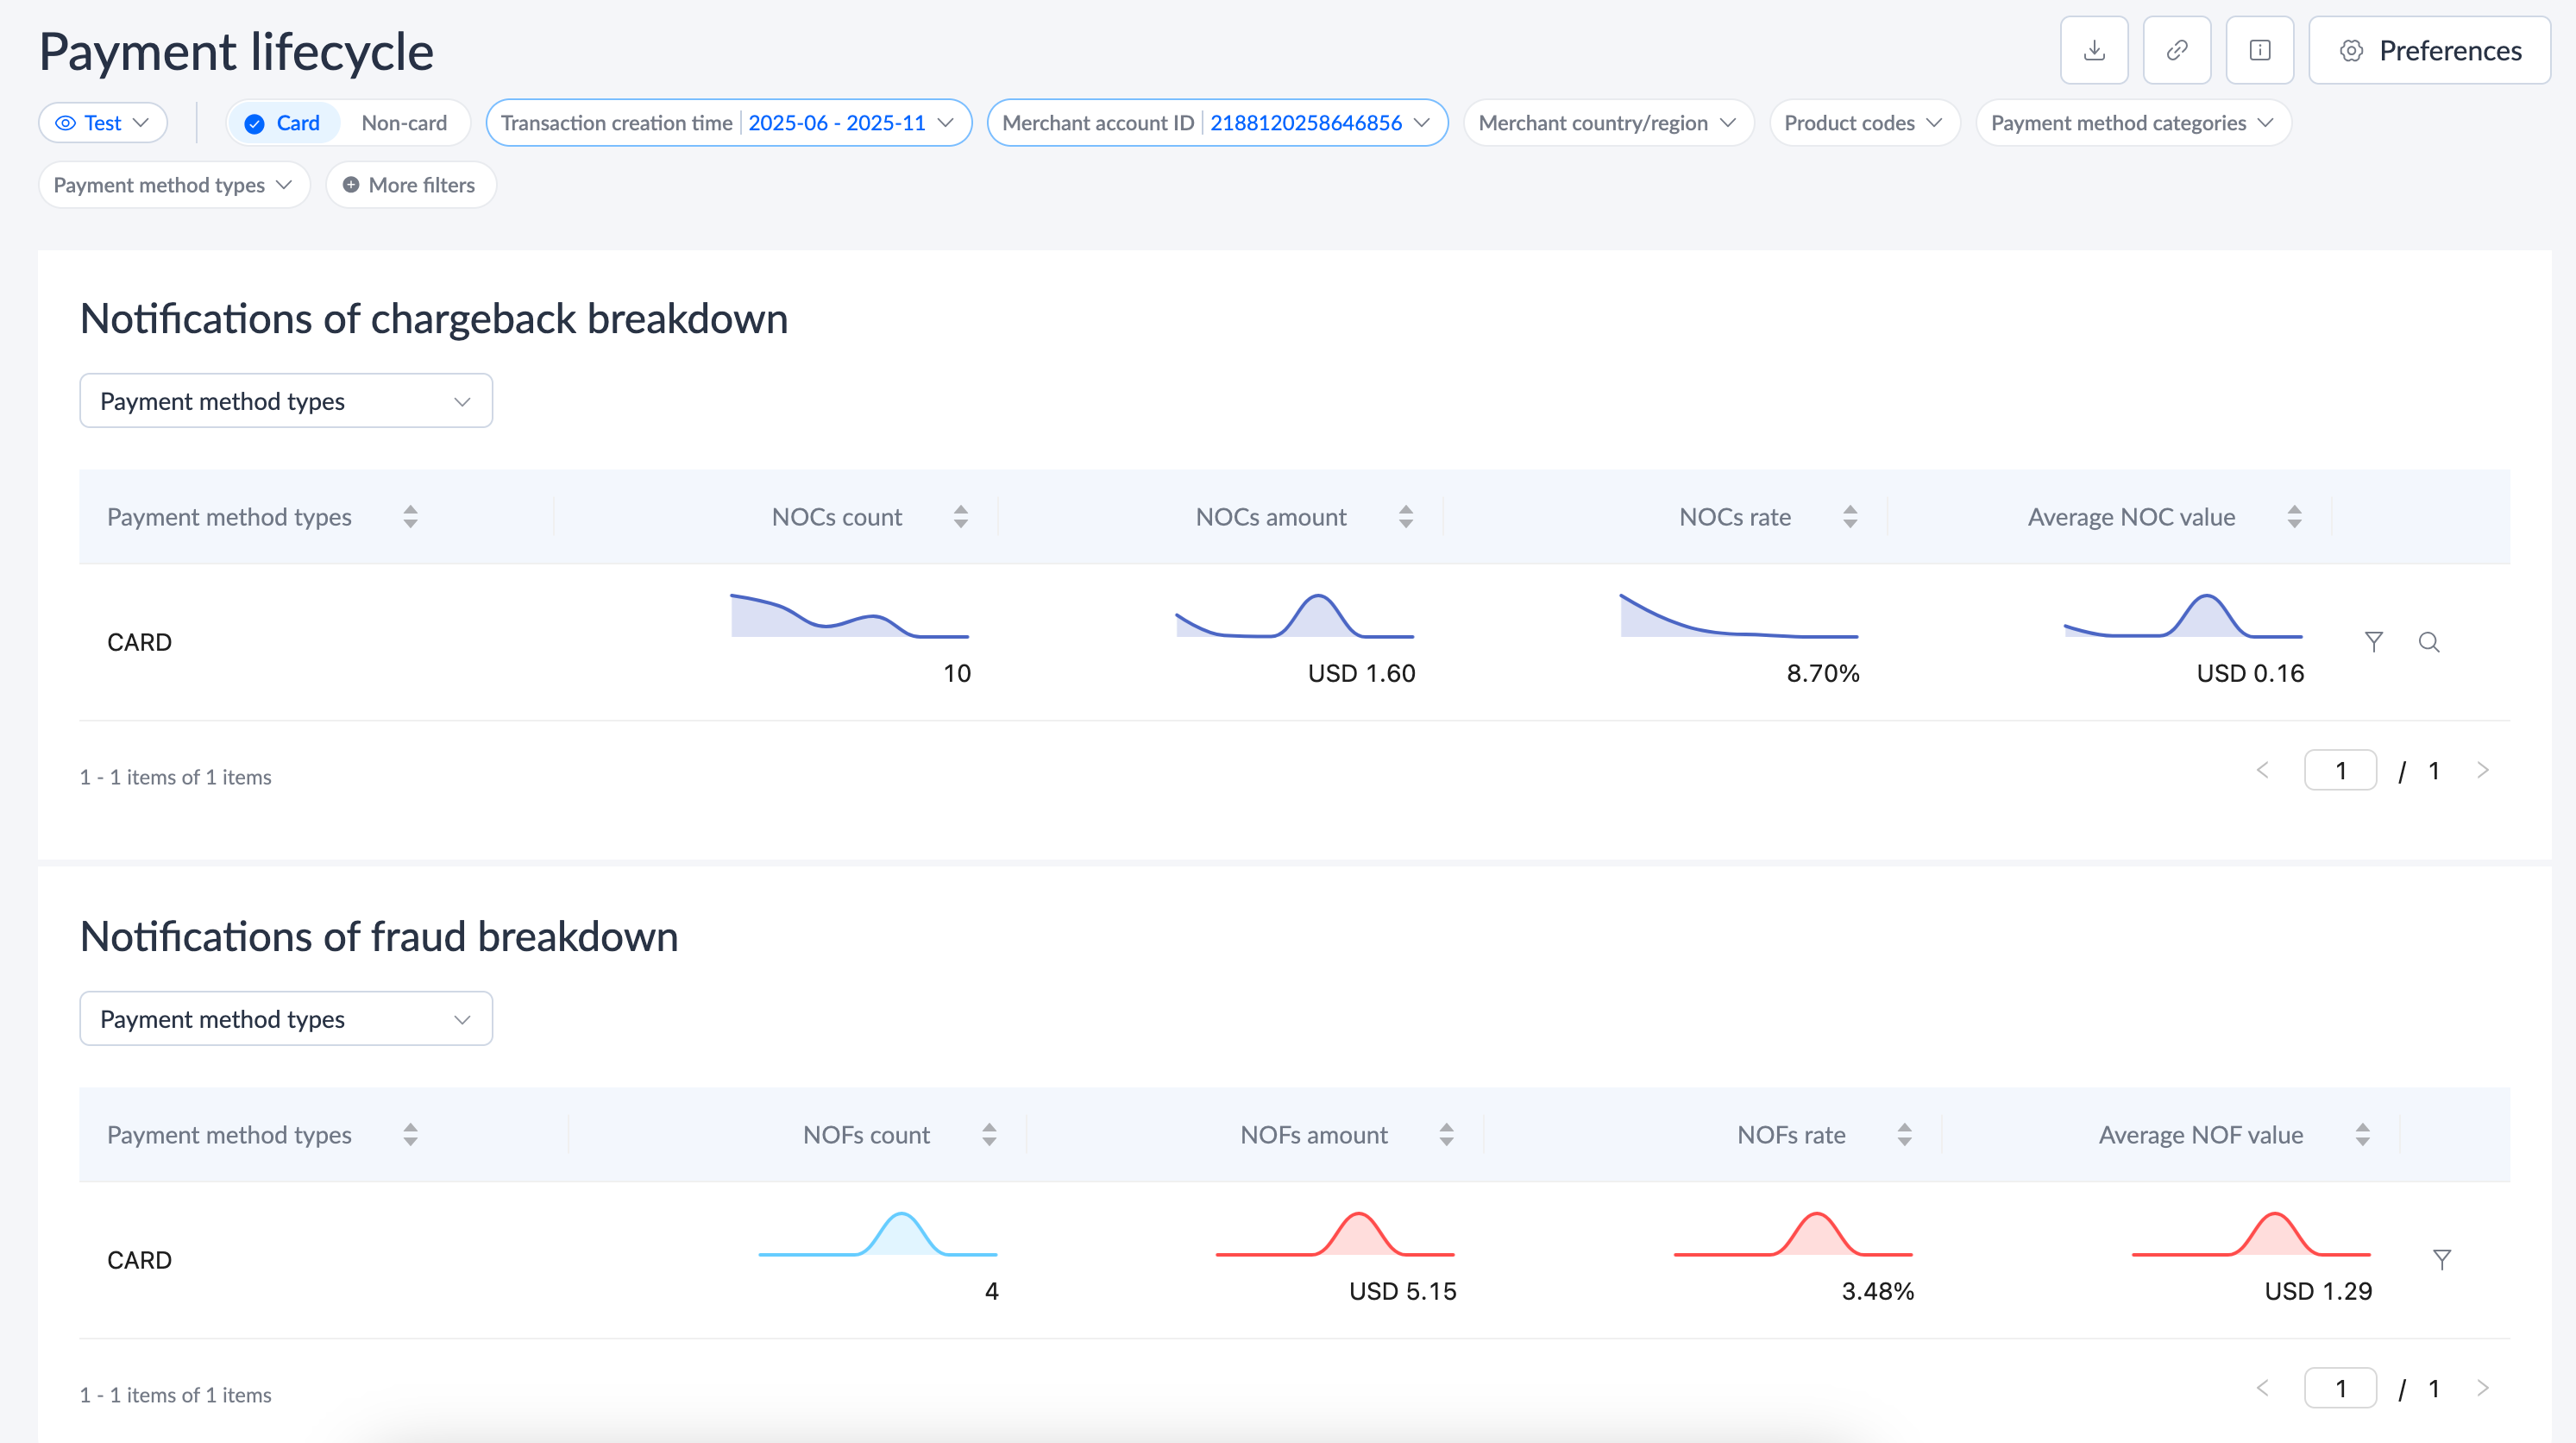Screen dimensions: 2576x1443
Task: Click filter icon in chargeback CARD row
Action: 2374,641
